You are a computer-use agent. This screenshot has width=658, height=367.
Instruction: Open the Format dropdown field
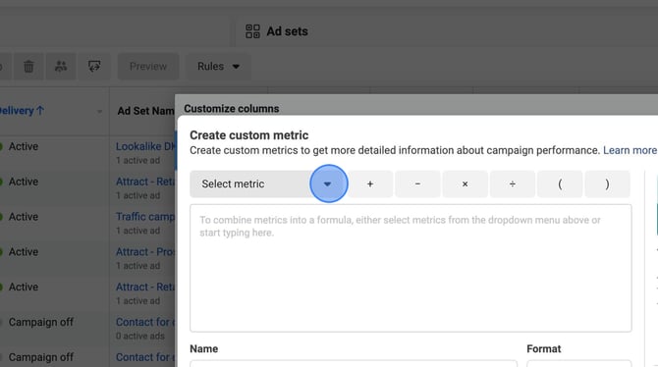579,363
